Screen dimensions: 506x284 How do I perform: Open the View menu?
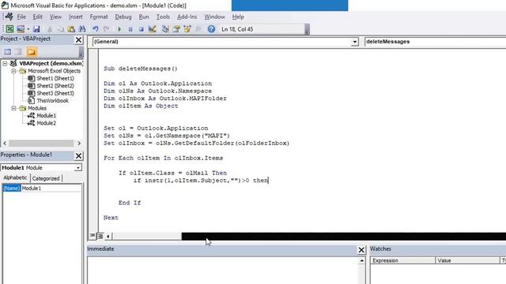(55, 17)
